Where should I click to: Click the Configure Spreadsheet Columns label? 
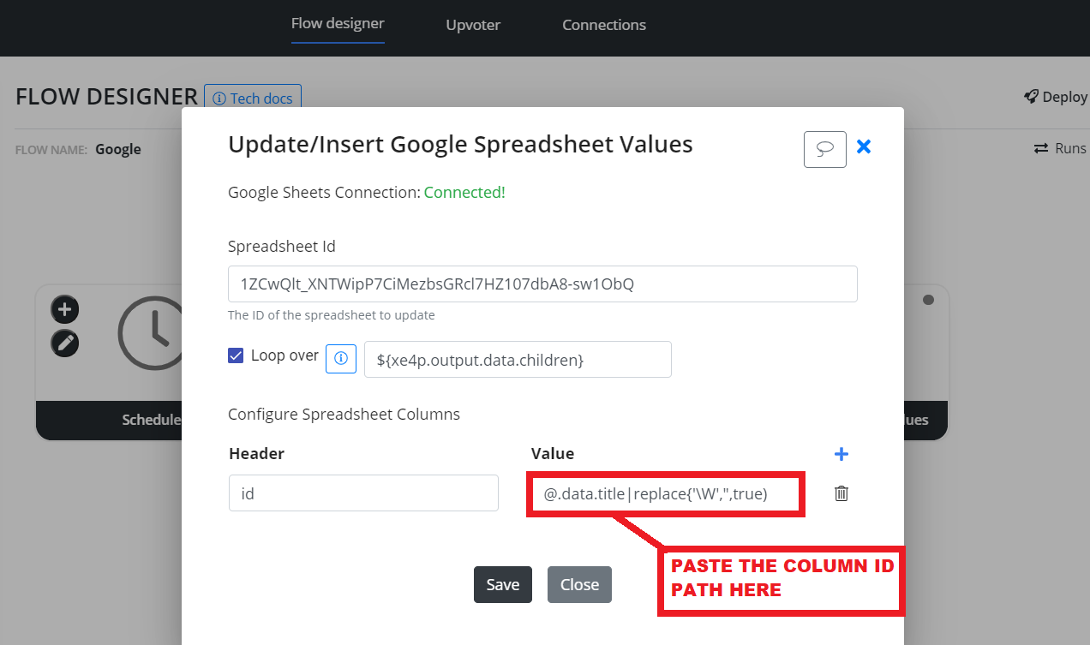(344, 415)
